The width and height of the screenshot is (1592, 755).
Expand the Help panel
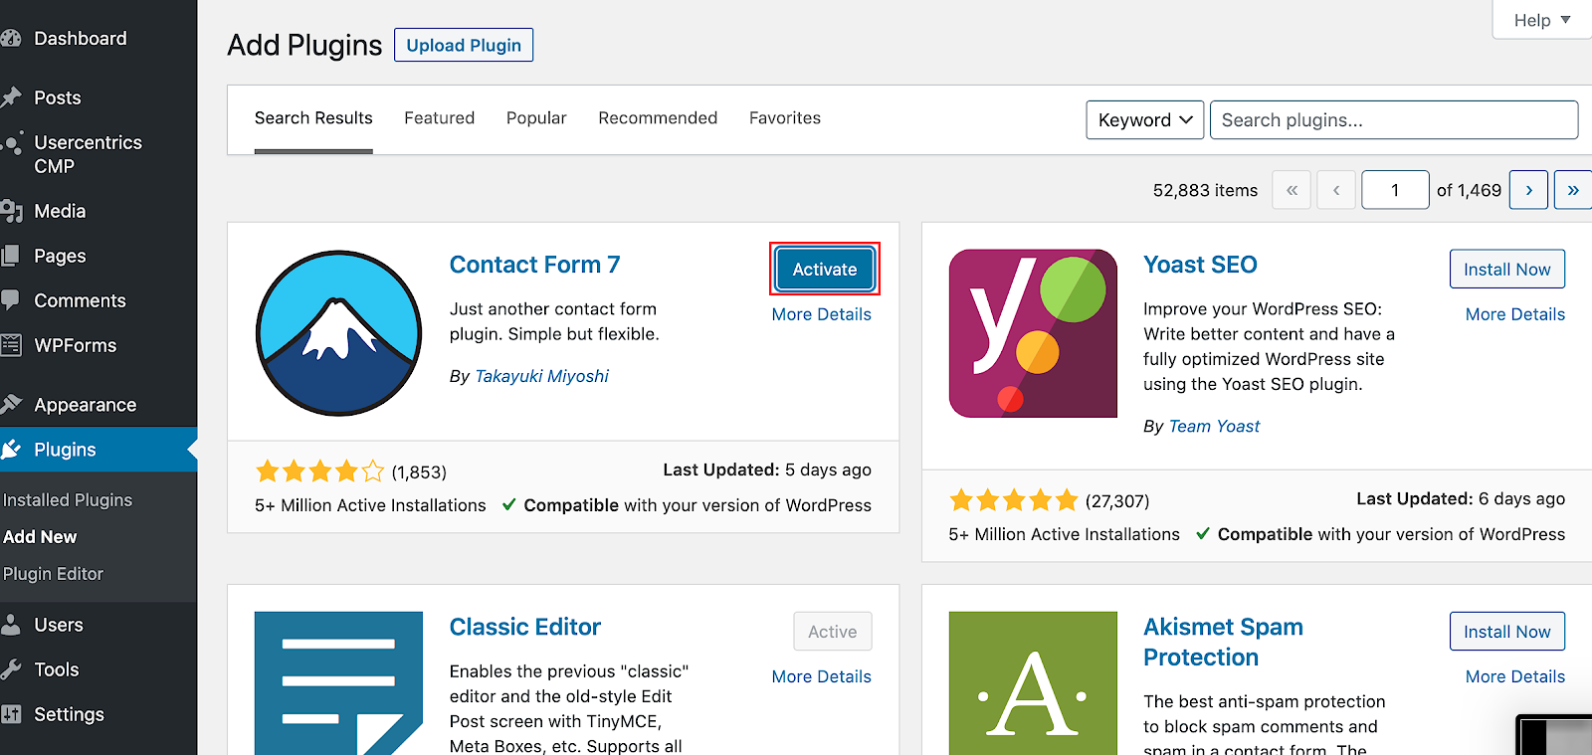(x=1542, y=20)
